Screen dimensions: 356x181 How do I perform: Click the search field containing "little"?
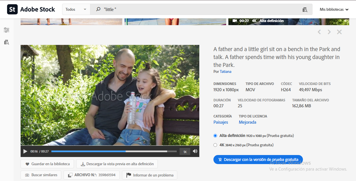[x=198, y=9]
